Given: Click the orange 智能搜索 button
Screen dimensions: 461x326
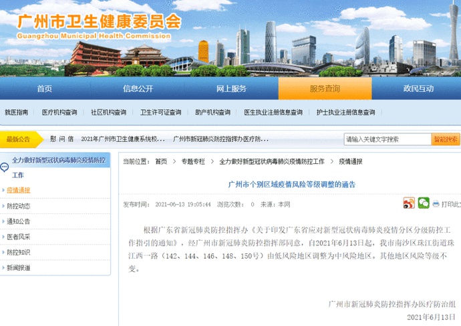Looking at the screenshot, I should pos(446,139).
